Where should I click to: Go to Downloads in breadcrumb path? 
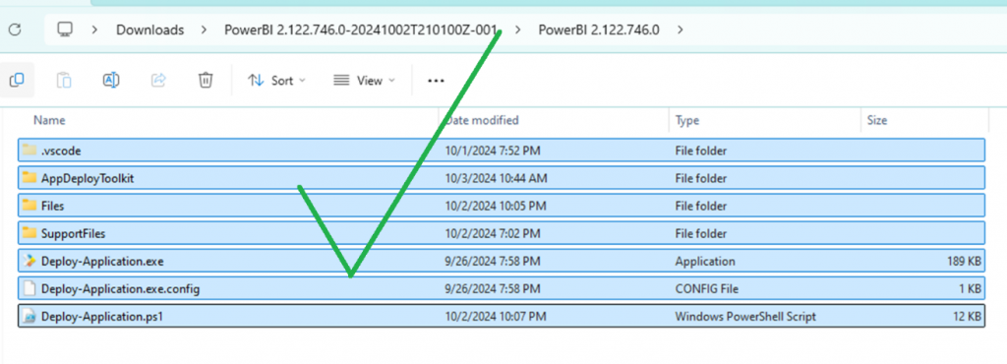point(150,30)
